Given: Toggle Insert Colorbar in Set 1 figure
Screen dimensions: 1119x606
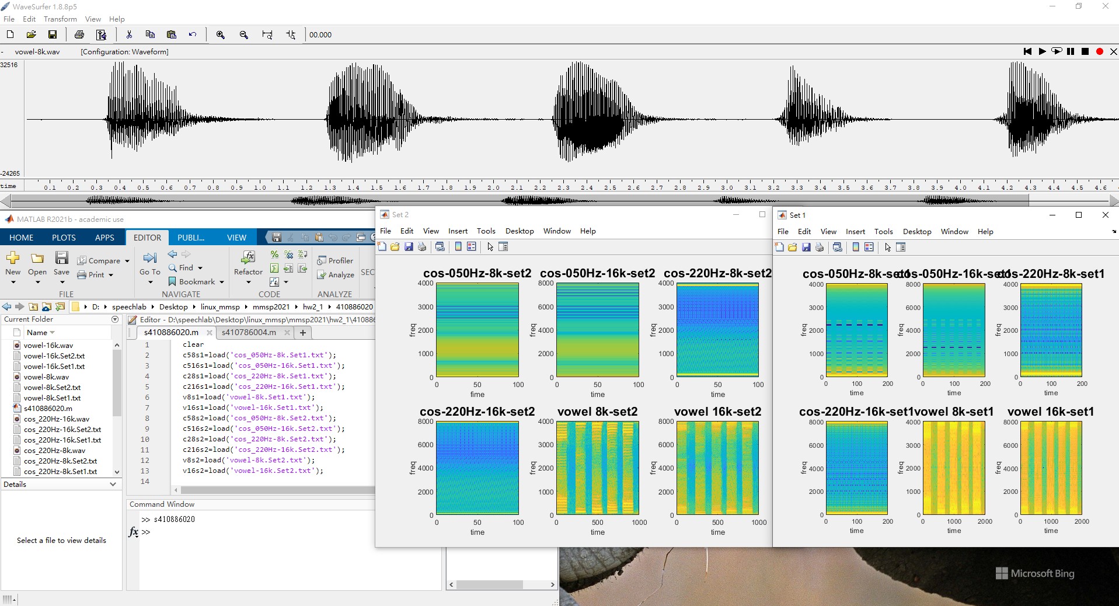Looking at the screenshot, I should click(856, 247).
